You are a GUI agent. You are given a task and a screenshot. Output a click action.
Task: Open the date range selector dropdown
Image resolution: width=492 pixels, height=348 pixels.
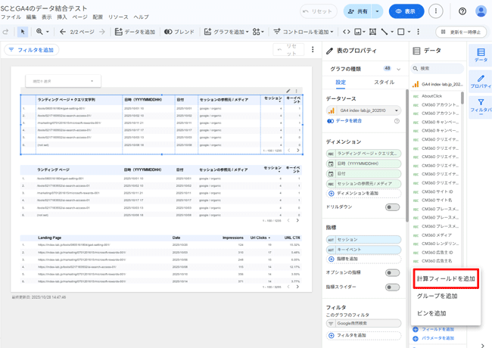(x=63, y=81)
